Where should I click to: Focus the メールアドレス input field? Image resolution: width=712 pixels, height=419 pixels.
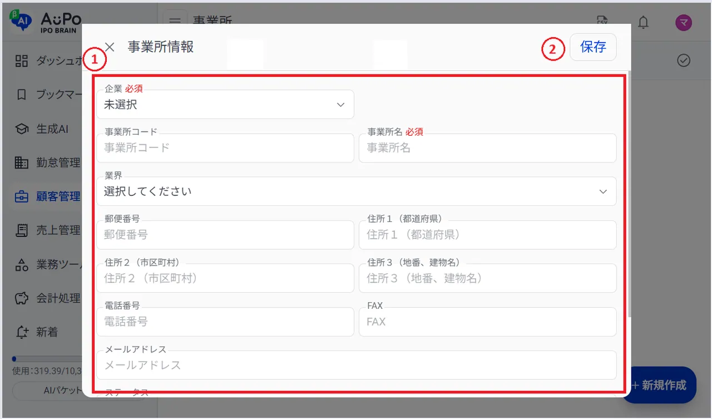coord(356,365)
